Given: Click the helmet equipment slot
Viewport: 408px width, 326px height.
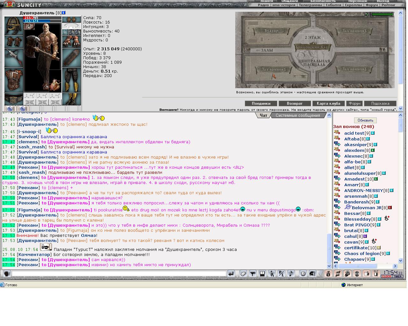Looking at the screenshot, I should 13,25.
